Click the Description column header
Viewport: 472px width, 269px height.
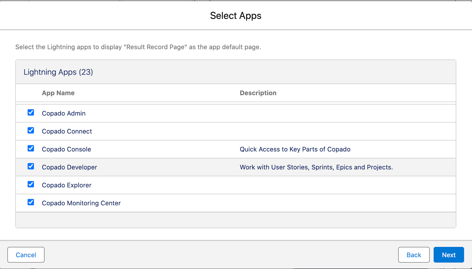click(x=258, y=93)
